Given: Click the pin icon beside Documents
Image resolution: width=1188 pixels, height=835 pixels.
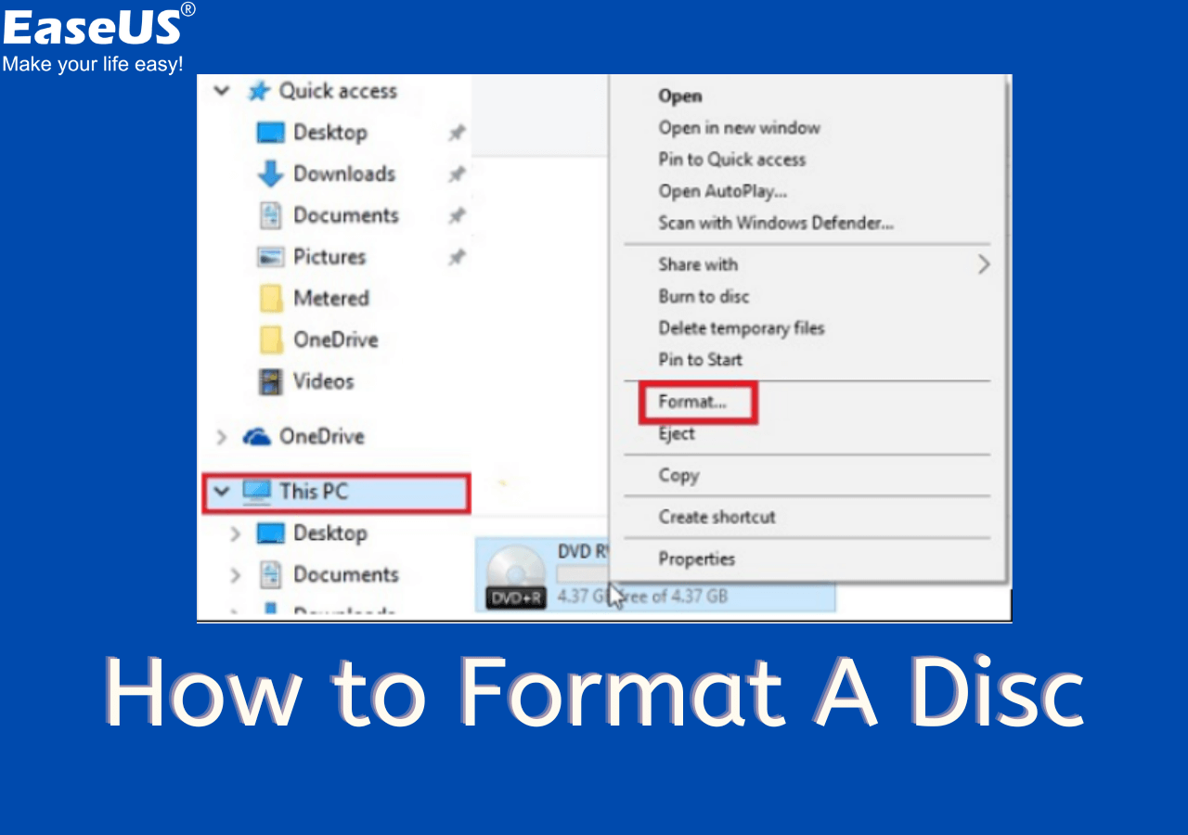Looking at the screenshot, I should tap(456, 216).
